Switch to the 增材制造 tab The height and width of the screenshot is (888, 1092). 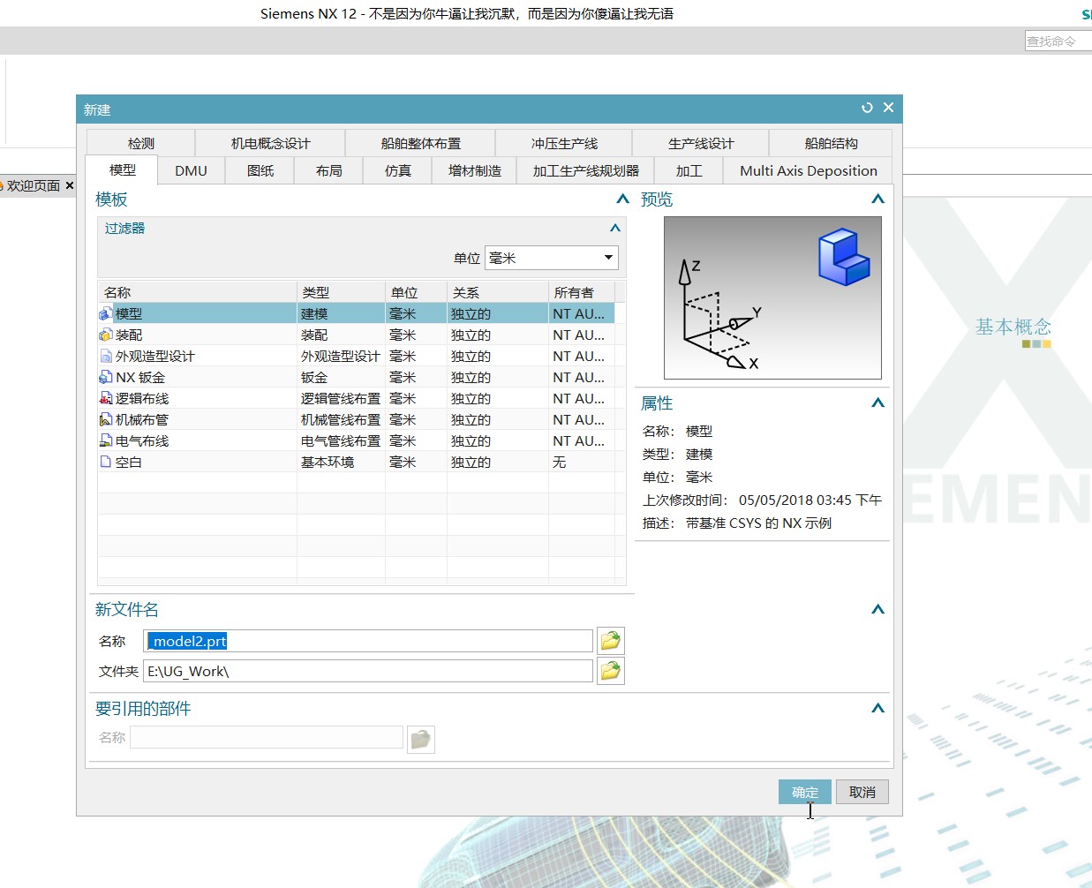[x=475, y=170]
